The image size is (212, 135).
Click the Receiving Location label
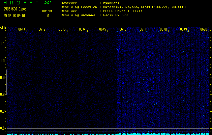point(79,7)
